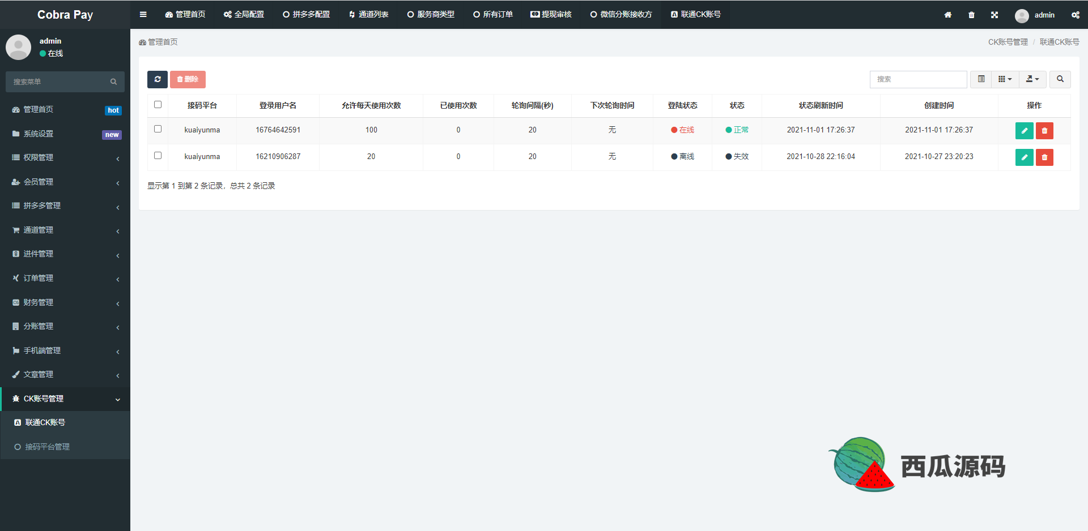Click the 创建时间 column header
This screenshot has width=1088, height=531.
pos(939,106)
